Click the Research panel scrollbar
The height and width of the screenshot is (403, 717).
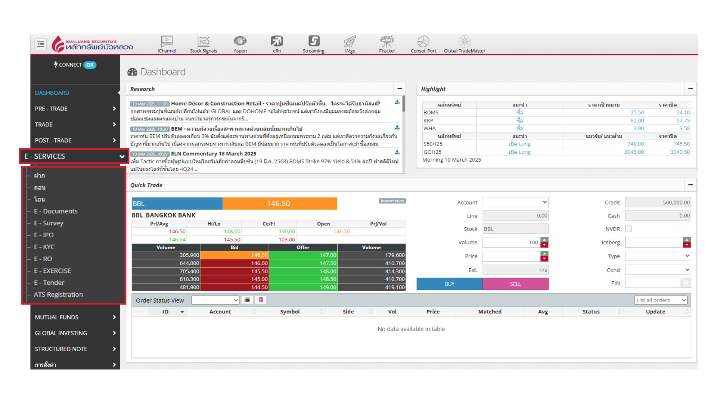pyautogui.click(x=404, y=104)
